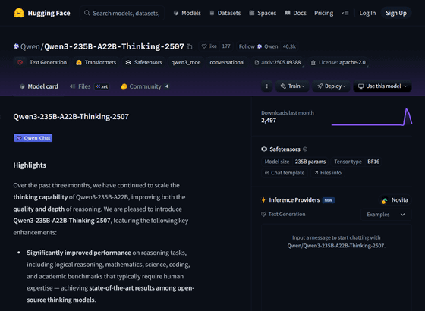Open the Pricing page link
425x311 pixels.
pyautogui.click(x=323, y=13)
